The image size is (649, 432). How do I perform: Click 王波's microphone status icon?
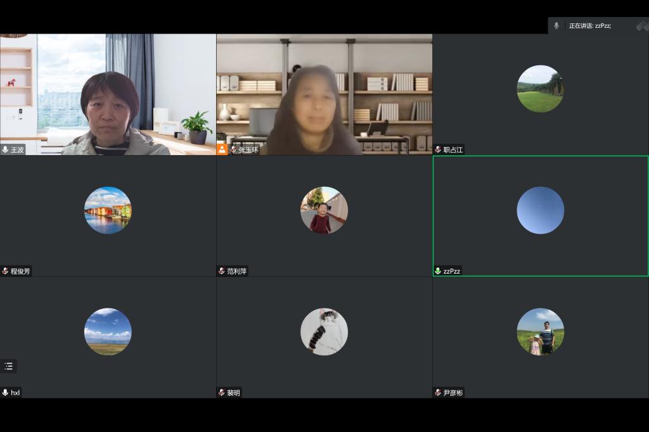click(5, 149)
